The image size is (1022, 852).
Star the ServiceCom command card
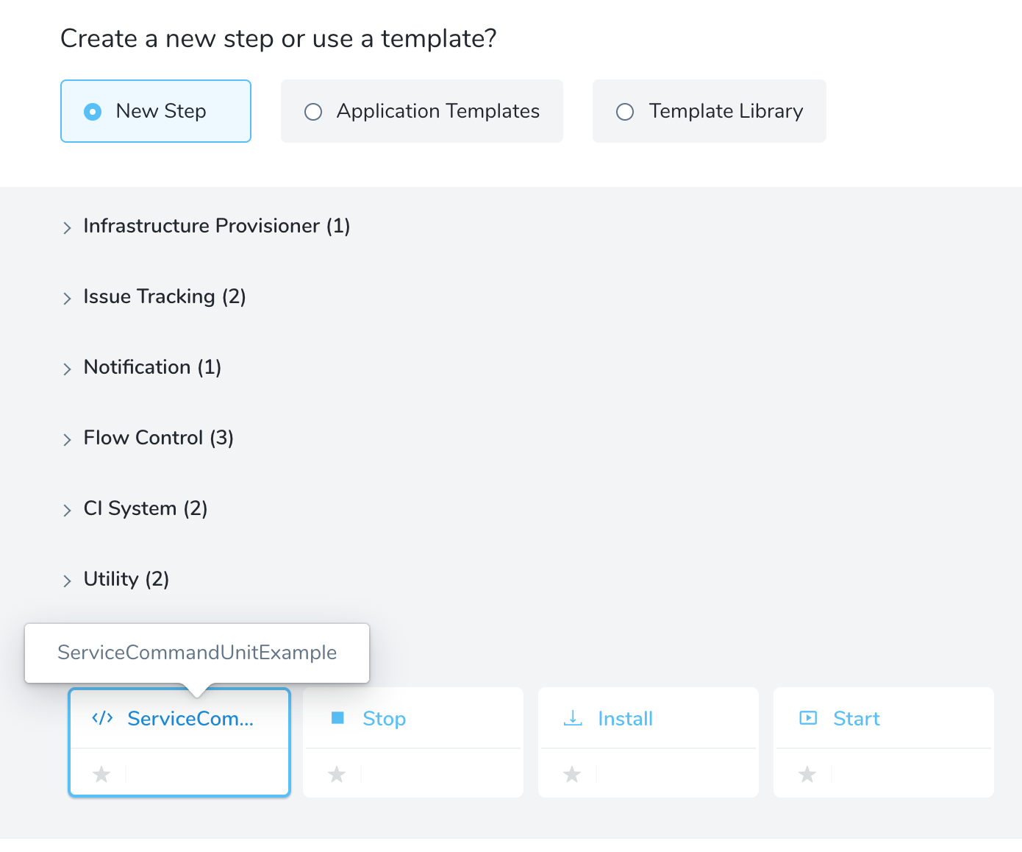[101, 774]
